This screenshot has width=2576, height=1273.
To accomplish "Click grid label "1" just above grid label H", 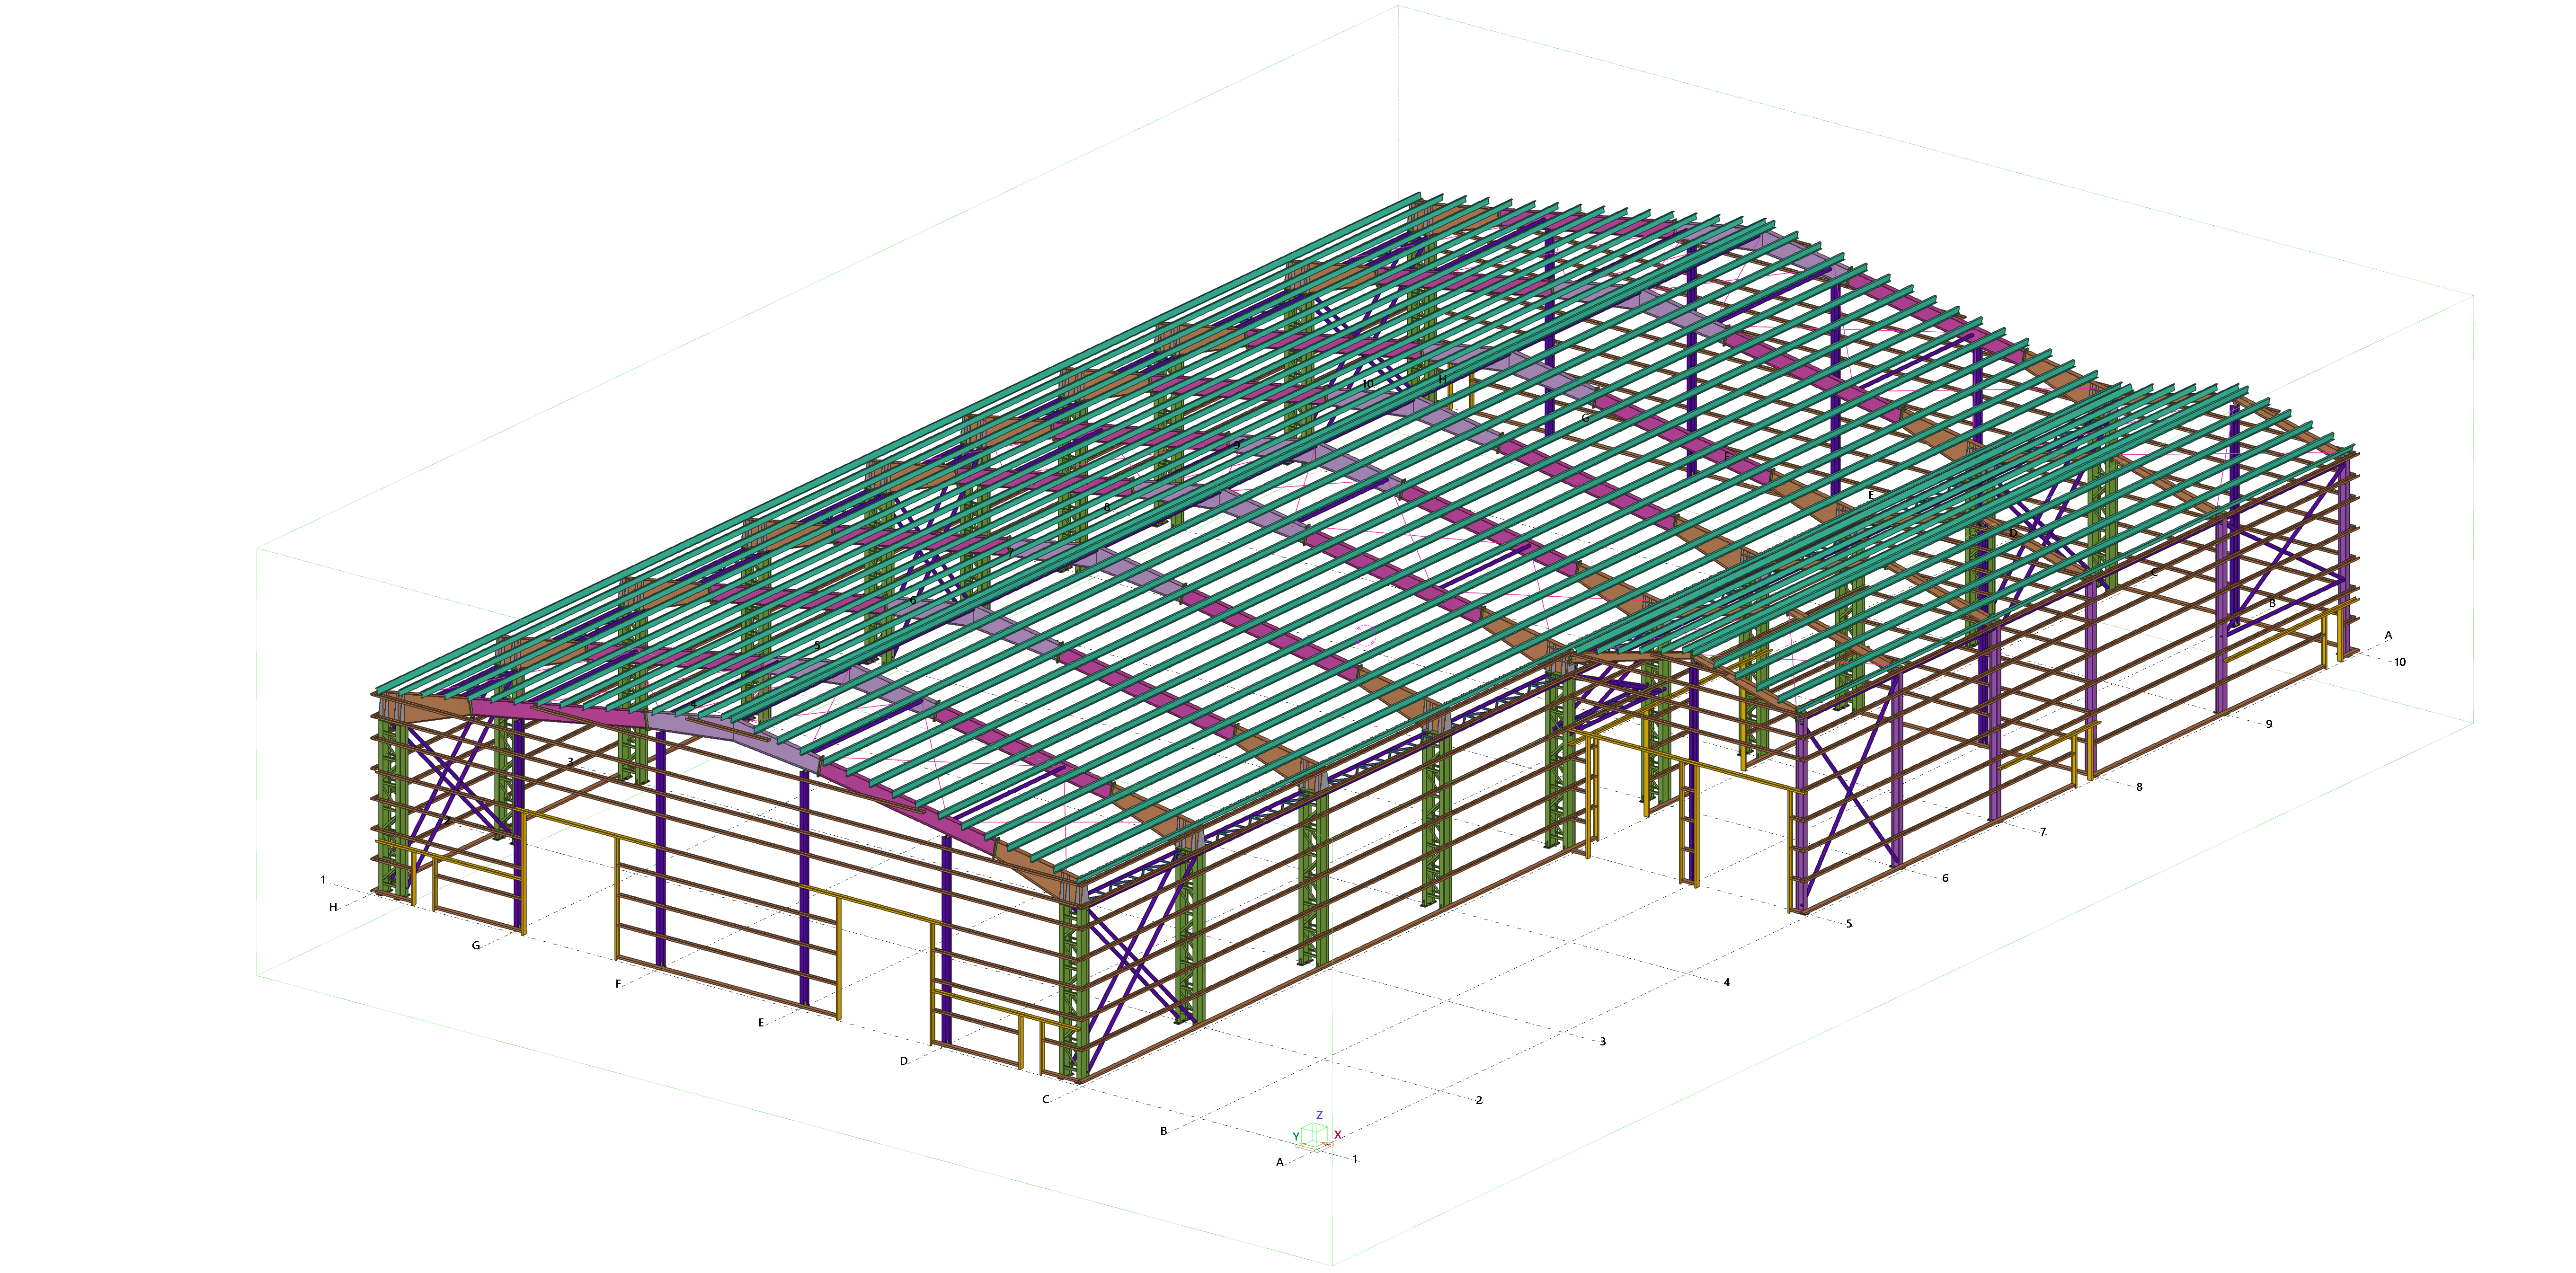I will [x=323, y=880].
